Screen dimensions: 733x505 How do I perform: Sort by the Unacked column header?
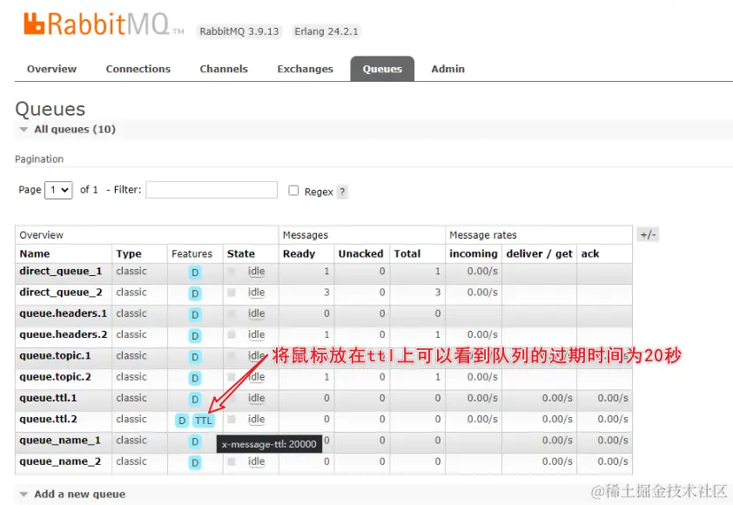pos(360,253)
